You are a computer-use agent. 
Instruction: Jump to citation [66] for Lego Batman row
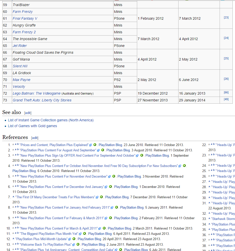[x=226, y=92]
